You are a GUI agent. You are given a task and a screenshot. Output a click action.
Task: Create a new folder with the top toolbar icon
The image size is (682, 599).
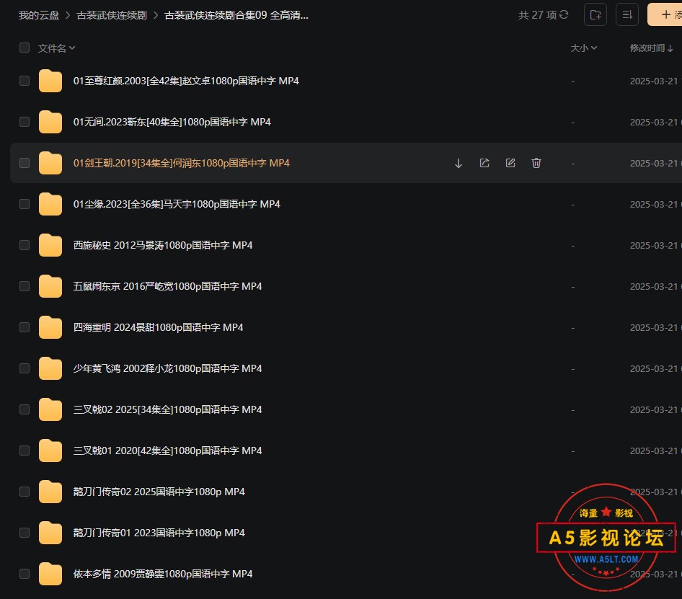click(x=595, y=15)
